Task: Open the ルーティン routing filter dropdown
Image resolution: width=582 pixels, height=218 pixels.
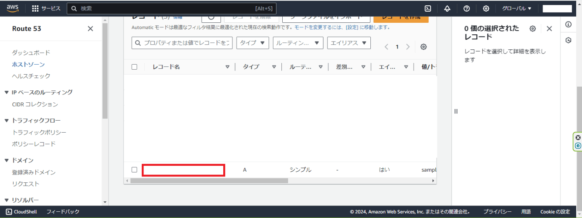Action: (x=298, y=43)
